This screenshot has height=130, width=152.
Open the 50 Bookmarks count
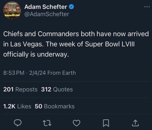[x=55, y=106]
